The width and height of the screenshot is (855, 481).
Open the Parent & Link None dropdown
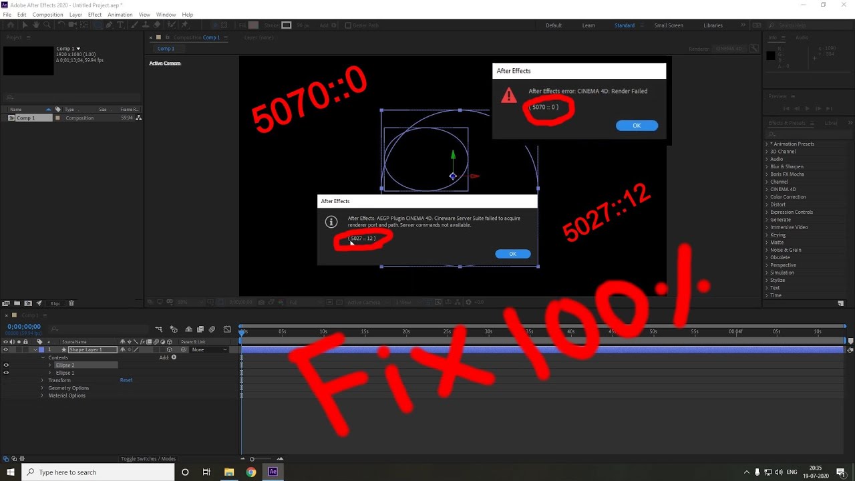tap(208, 349)
